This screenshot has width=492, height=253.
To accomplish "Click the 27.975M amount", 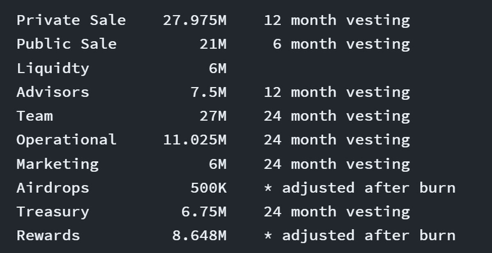I will click(x=194, y=20).
